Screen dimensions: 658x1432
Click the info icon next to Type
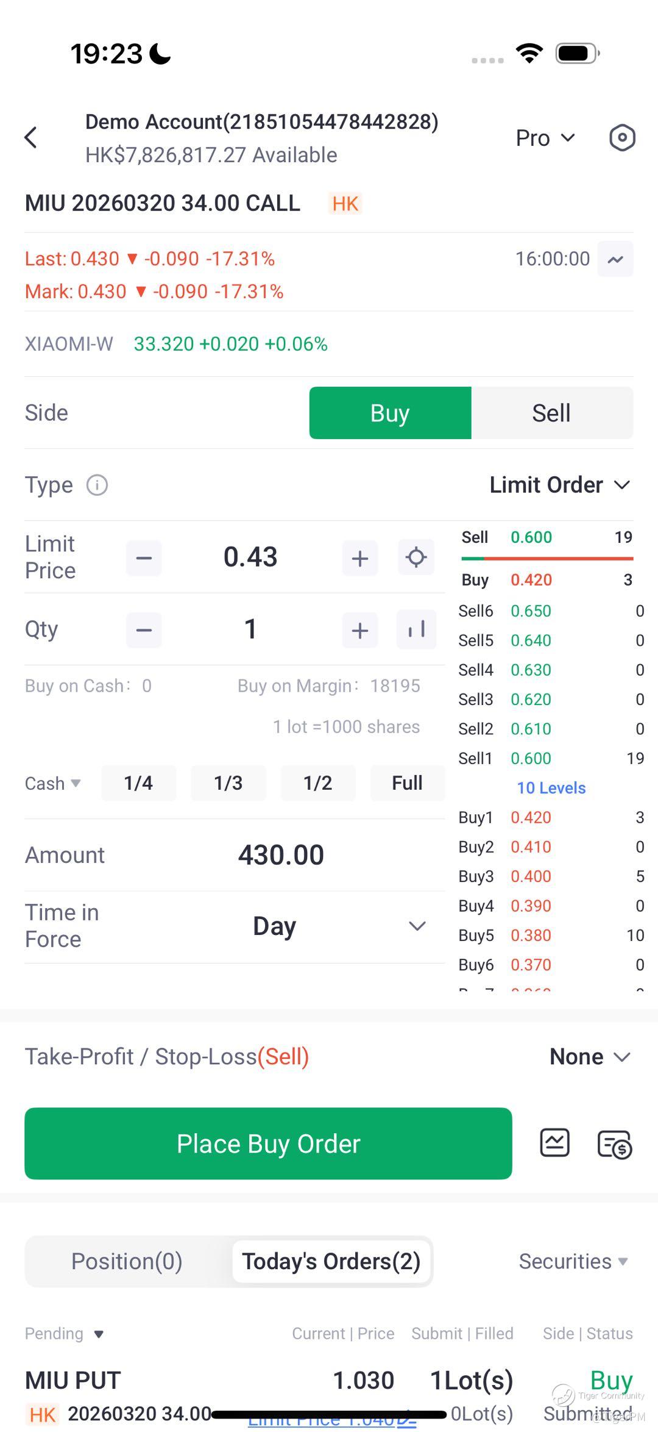pyautogui.click(x=97, y=485)
